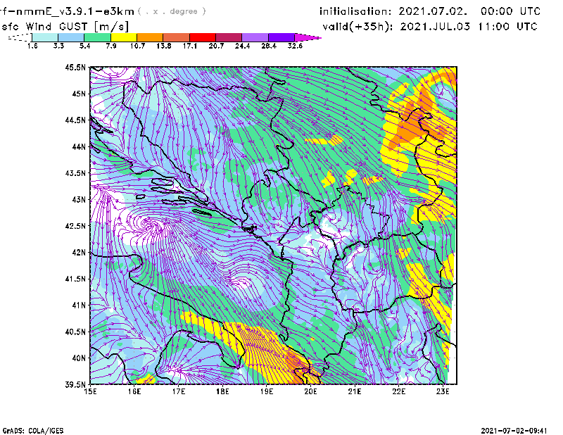Click the 45.5N latitude label
Screen dimensions: 563x435
point(75,67)
